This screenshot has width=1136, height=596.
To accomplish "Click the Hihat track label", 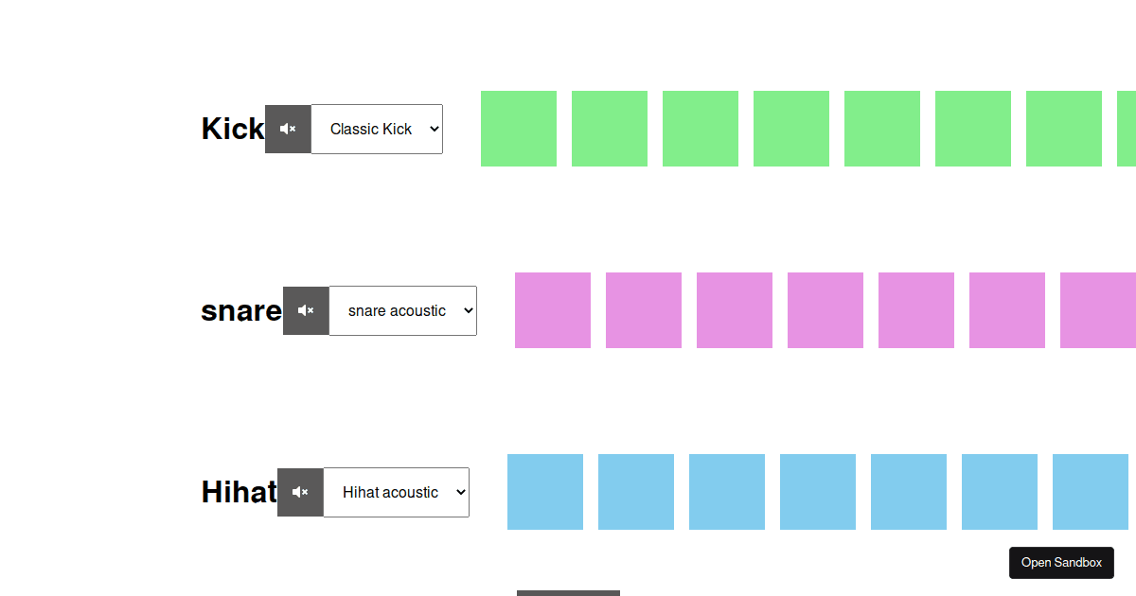I will point(238,492).
